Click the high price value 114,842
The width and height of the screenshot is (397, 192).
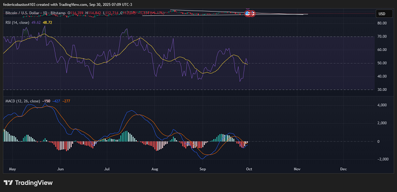(x=95, y=13)
